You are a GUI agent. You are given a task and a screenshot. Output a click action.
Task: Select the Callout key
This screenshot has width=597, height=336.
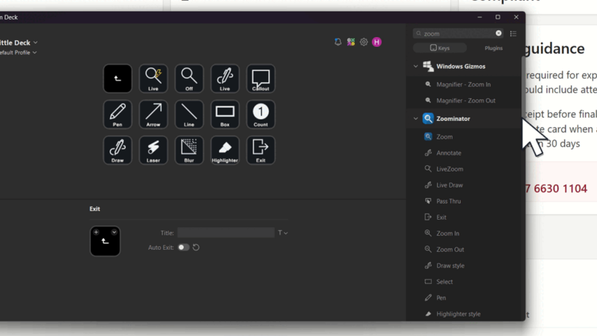click(261, 79)
